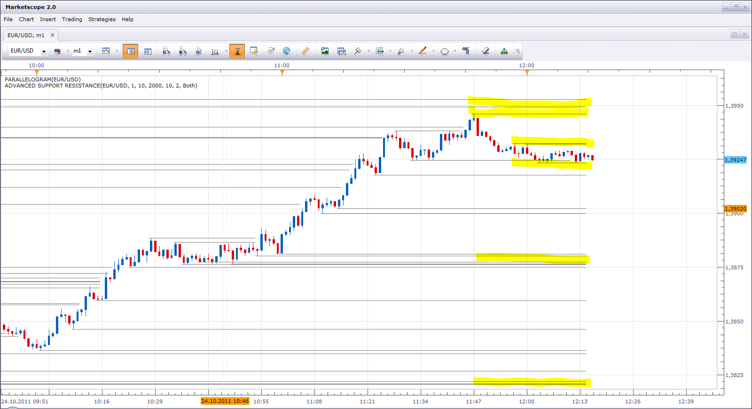
Task: Select the fan lines tool
Action: coord(401,51)
